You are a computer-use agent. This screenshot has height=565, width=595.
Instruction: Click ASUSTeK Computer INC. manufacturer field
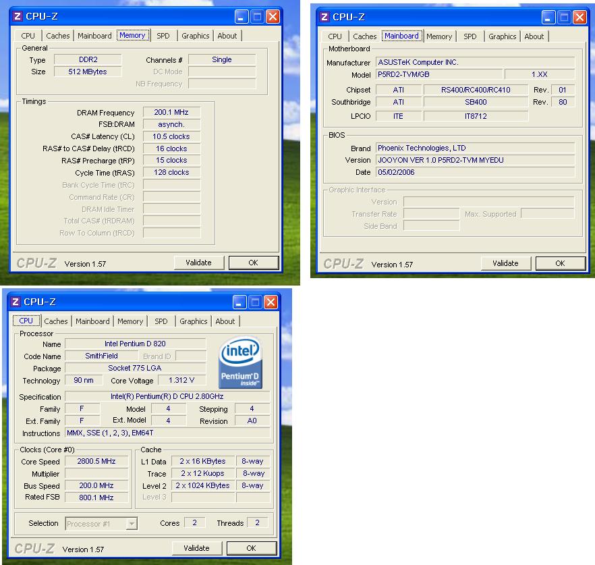click(476, 62)
